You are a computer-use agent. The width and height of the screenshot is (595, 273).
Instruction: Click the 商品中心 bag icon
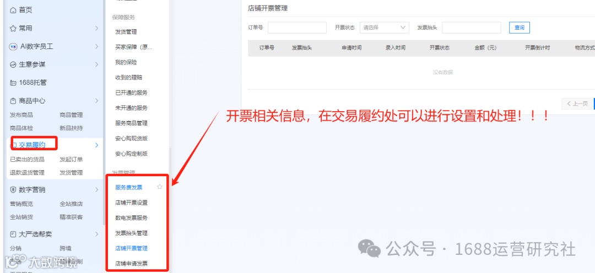(x=13, y=101)
